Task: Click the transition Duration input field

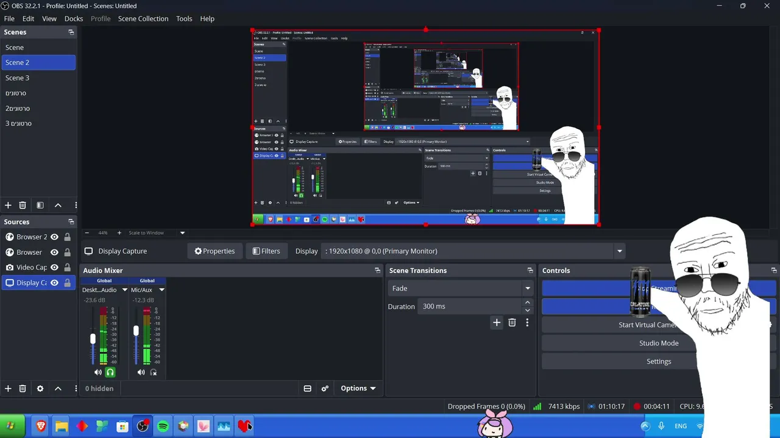Action: coord(470,307)
